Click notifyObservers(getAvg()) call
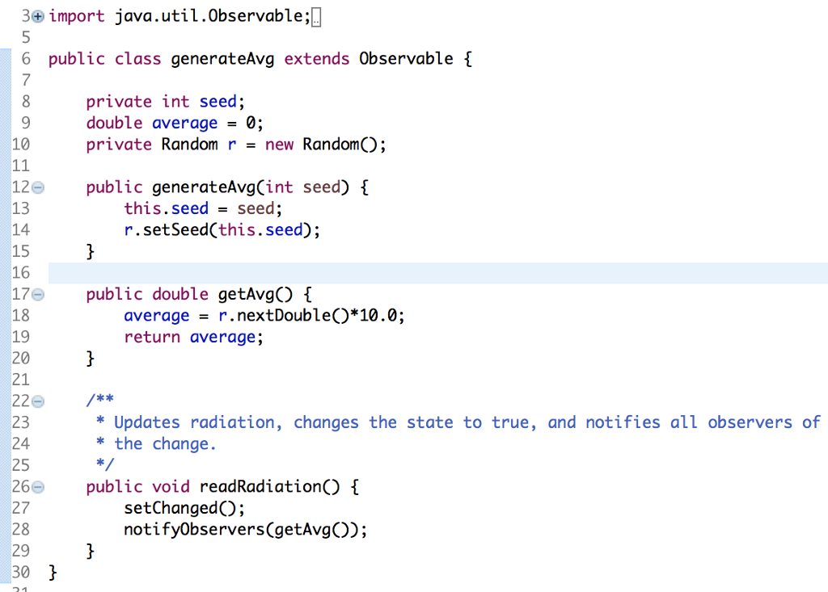The height and width of the screenshot is (592, 828). coord(245,529)
